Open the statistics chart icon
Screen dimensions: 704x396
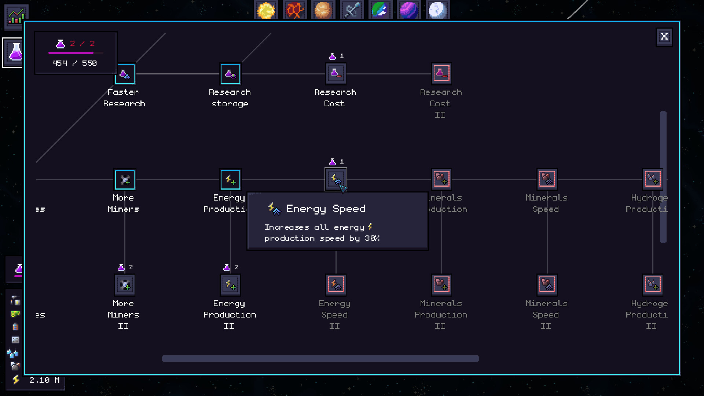pyautogui.click(x=16, y=16)
